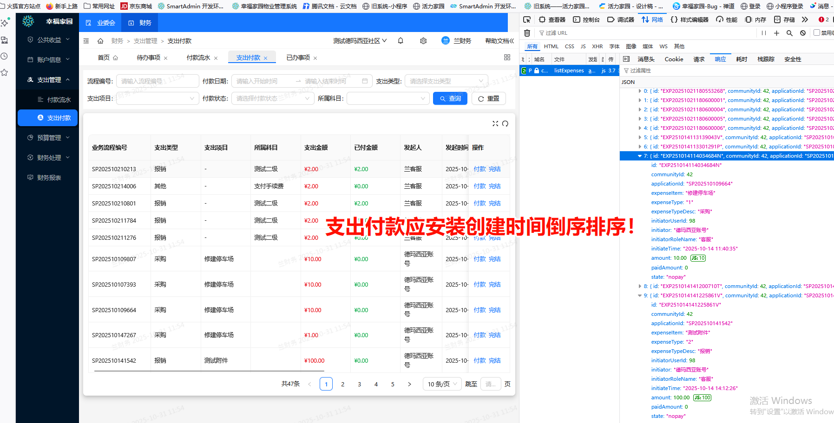Refresh the table with the reload icon
Image resolution: width=834 pixels, height=423 pixels.
pos(506,123)
